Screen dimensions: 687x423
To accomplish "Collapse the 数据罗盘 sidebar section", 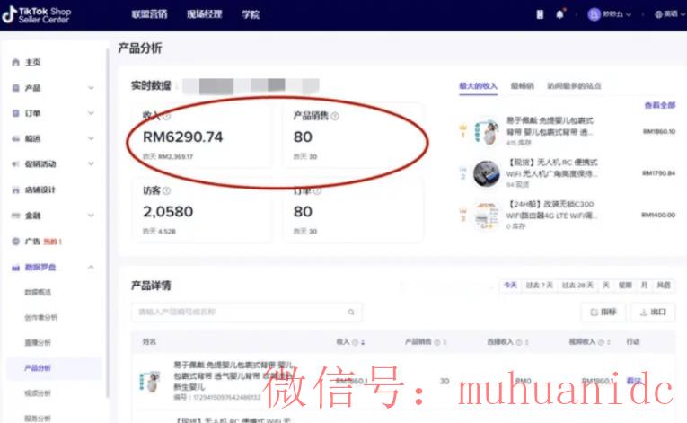I will click(91, 268).
